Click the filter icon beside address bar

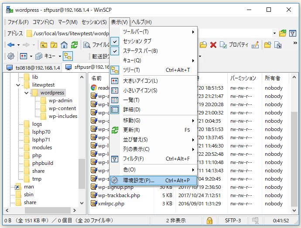(293, 34)
